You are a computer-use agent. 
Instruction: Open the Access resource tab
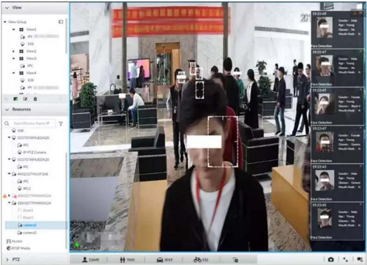click(14, 241)
